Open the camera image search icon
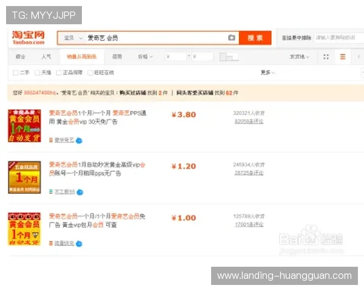Screen dimensions: 364x291 click(x=232, y=38)
